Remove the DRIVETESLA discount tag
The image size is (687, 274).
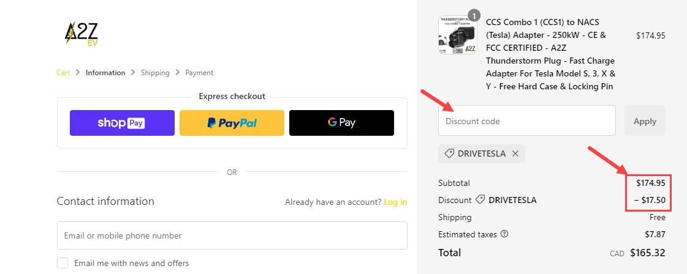pyautogui.click(x=515, y=154)
